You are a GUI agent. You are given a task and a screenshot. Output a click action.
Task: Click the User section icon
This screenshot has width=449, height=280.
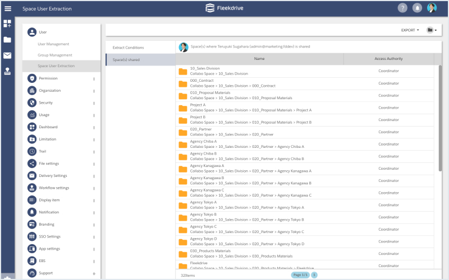pyautogui.click(x=32, y=32)
